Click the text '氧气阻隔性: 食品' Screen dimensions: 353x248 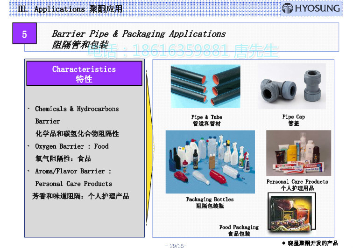(x=63, y=158)
